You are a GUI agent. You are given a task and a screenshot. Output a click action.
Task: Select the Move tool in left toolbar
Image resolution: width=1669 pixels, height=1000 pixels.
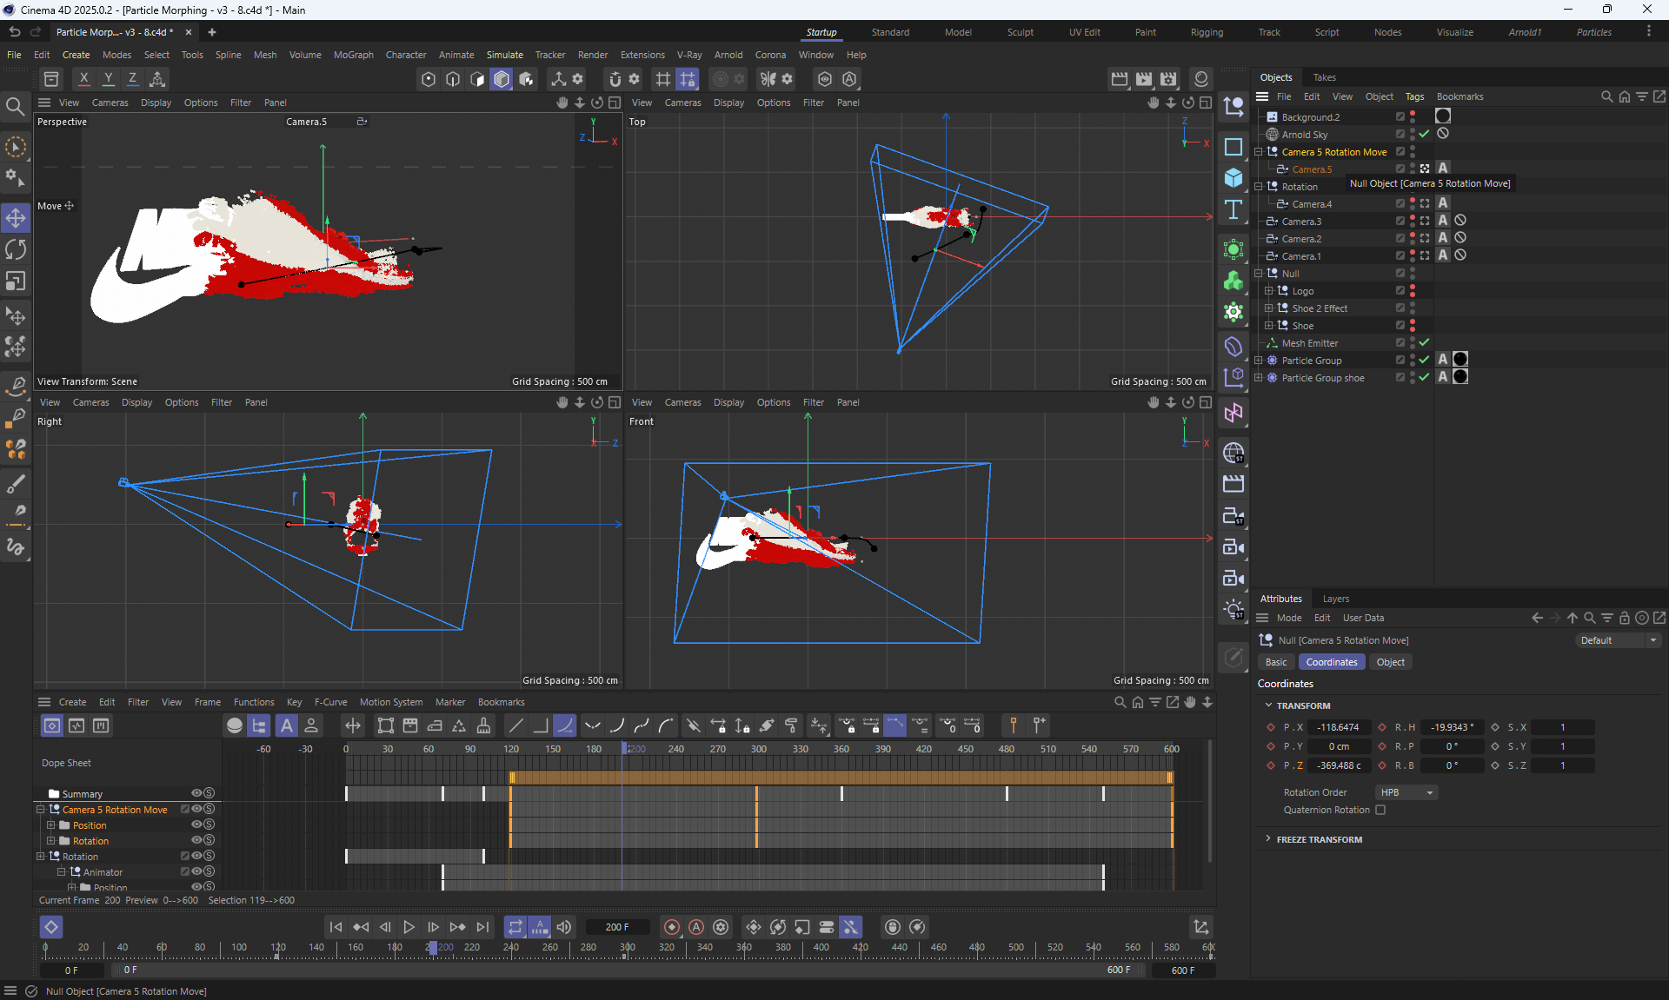point(16,217)
